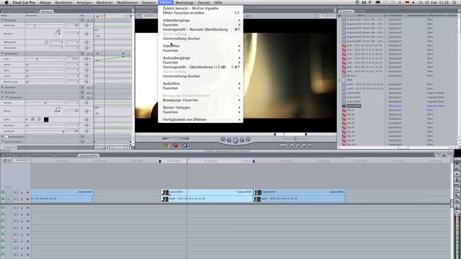The width and height of the screenshot is (461, 259).
Task: Open the Videoübergänge submenu
Action: pos(200,21)
